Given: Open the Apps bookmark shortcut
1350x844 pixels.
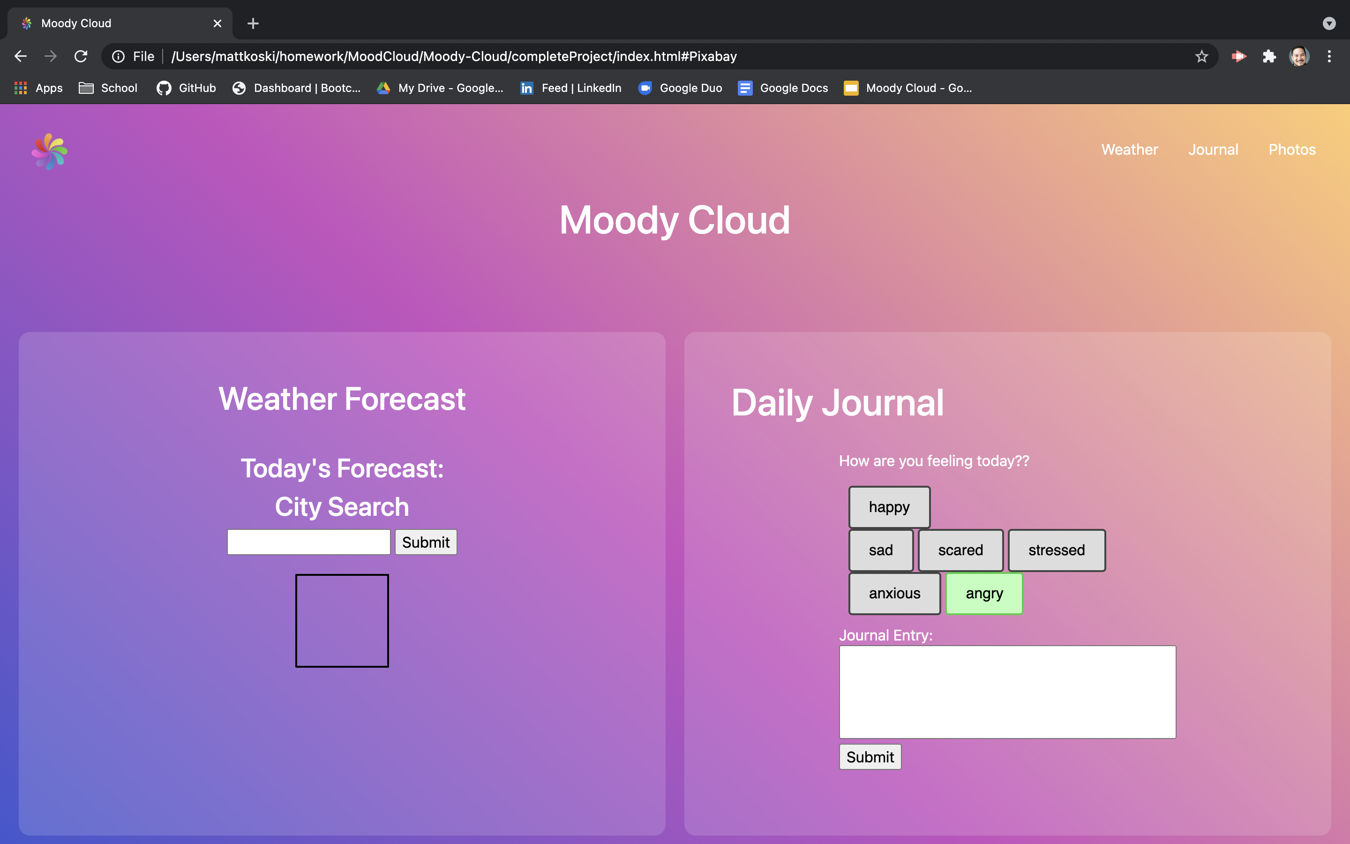Looking at the screenshot, I should (x=38, y=88).
